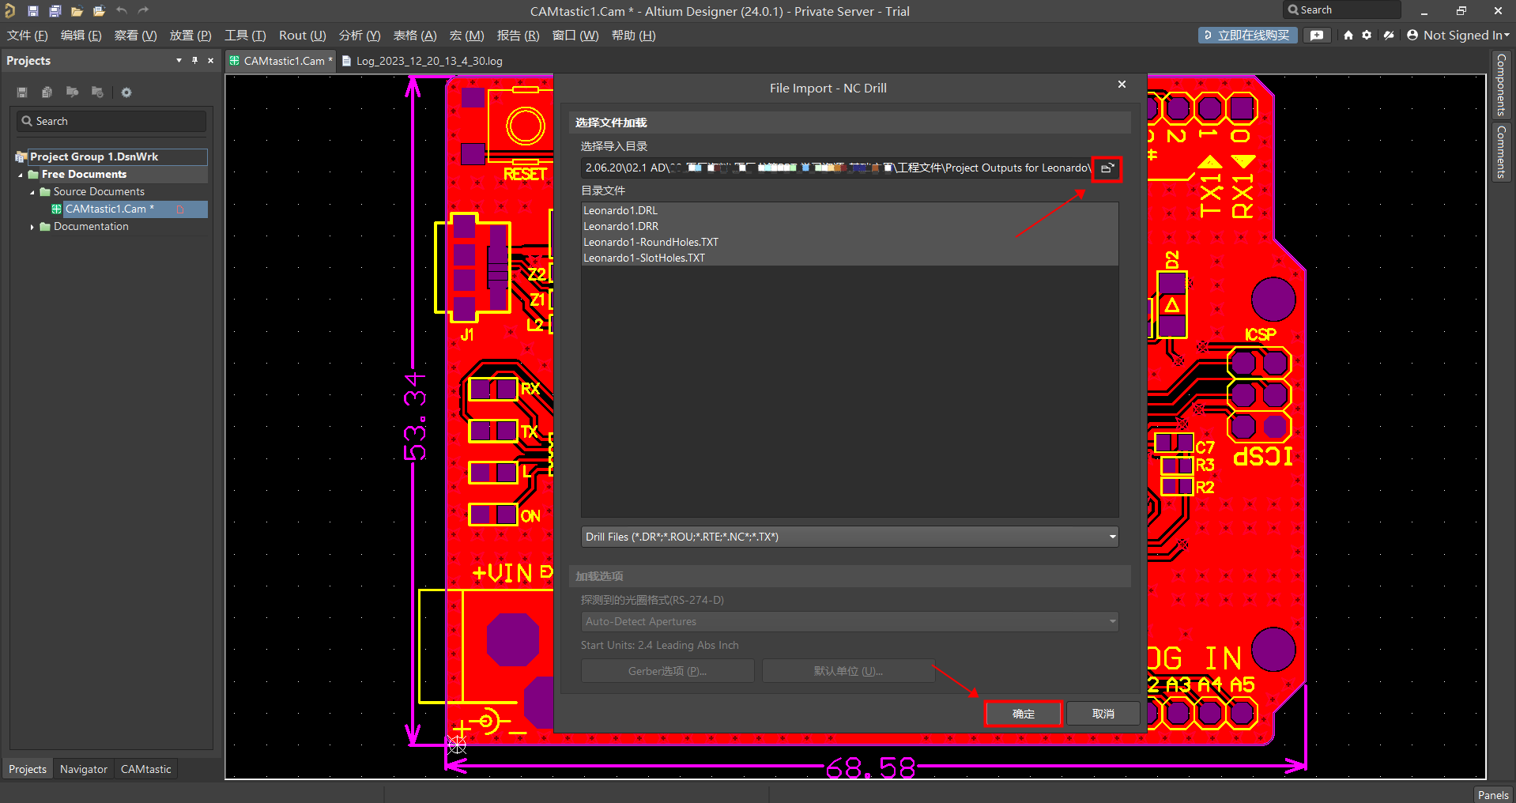1516x803 pixels.
Task: Switch to the Navigator bottom tab
Action: tap(84, 769)
